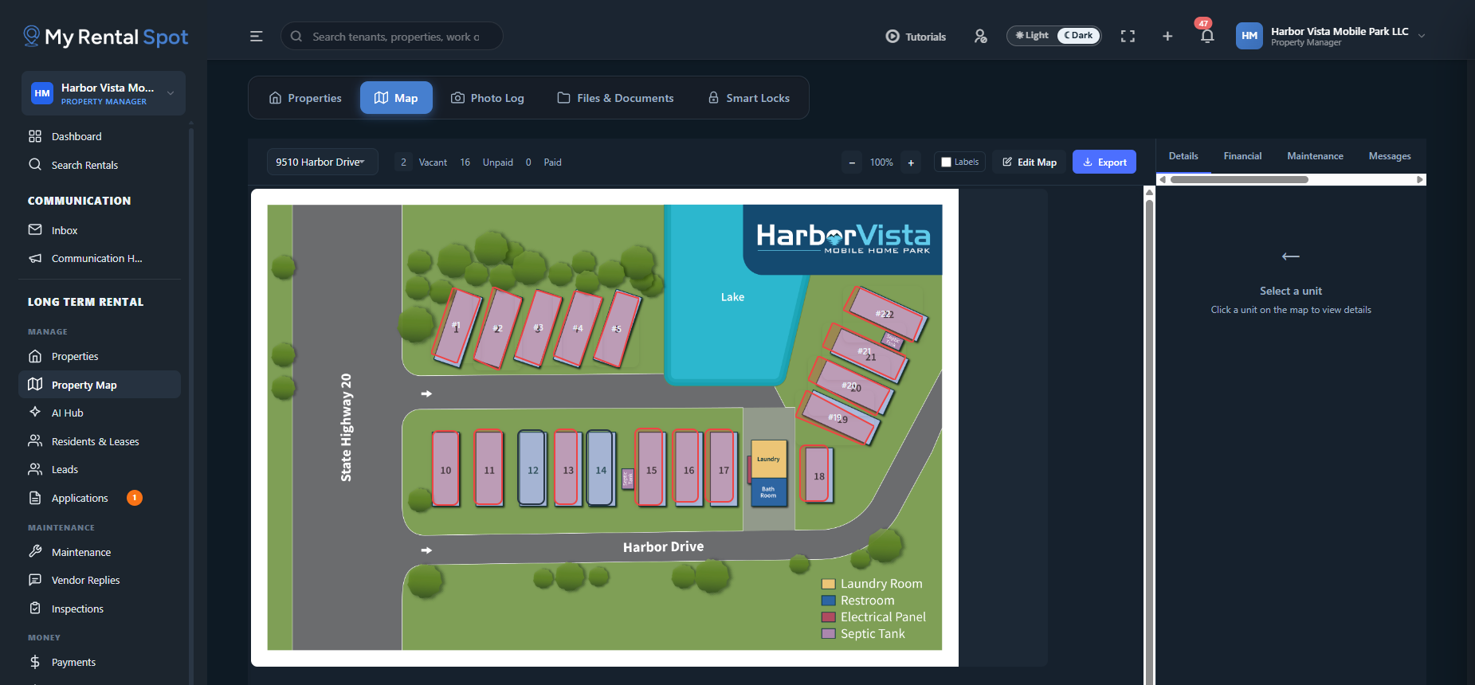
Task: Open AI Hub sidebar item
Action: pos(100,413)
